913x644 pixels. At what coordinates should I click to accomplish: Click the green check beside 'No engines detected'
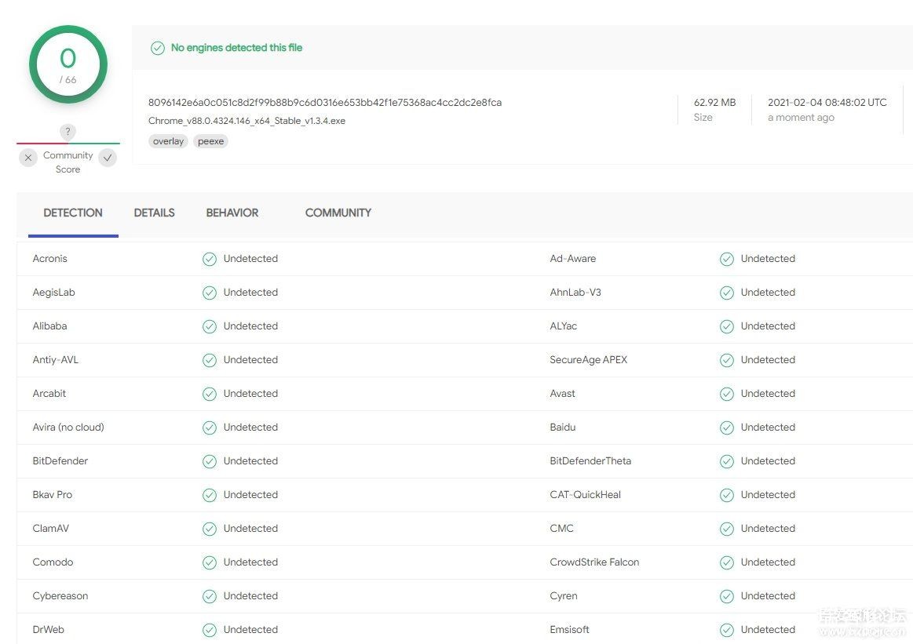point(157,48)
